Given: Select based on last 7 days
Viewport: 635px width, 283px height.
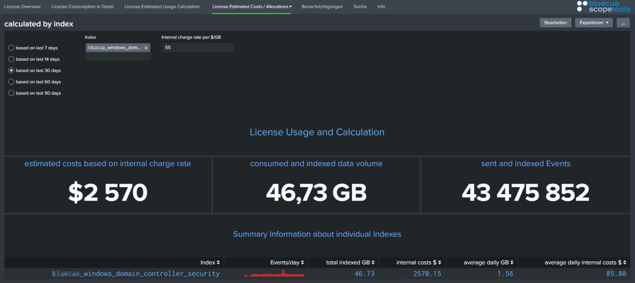Looking at the screenshot, I should pyautogui.click(x=12, y=48).
